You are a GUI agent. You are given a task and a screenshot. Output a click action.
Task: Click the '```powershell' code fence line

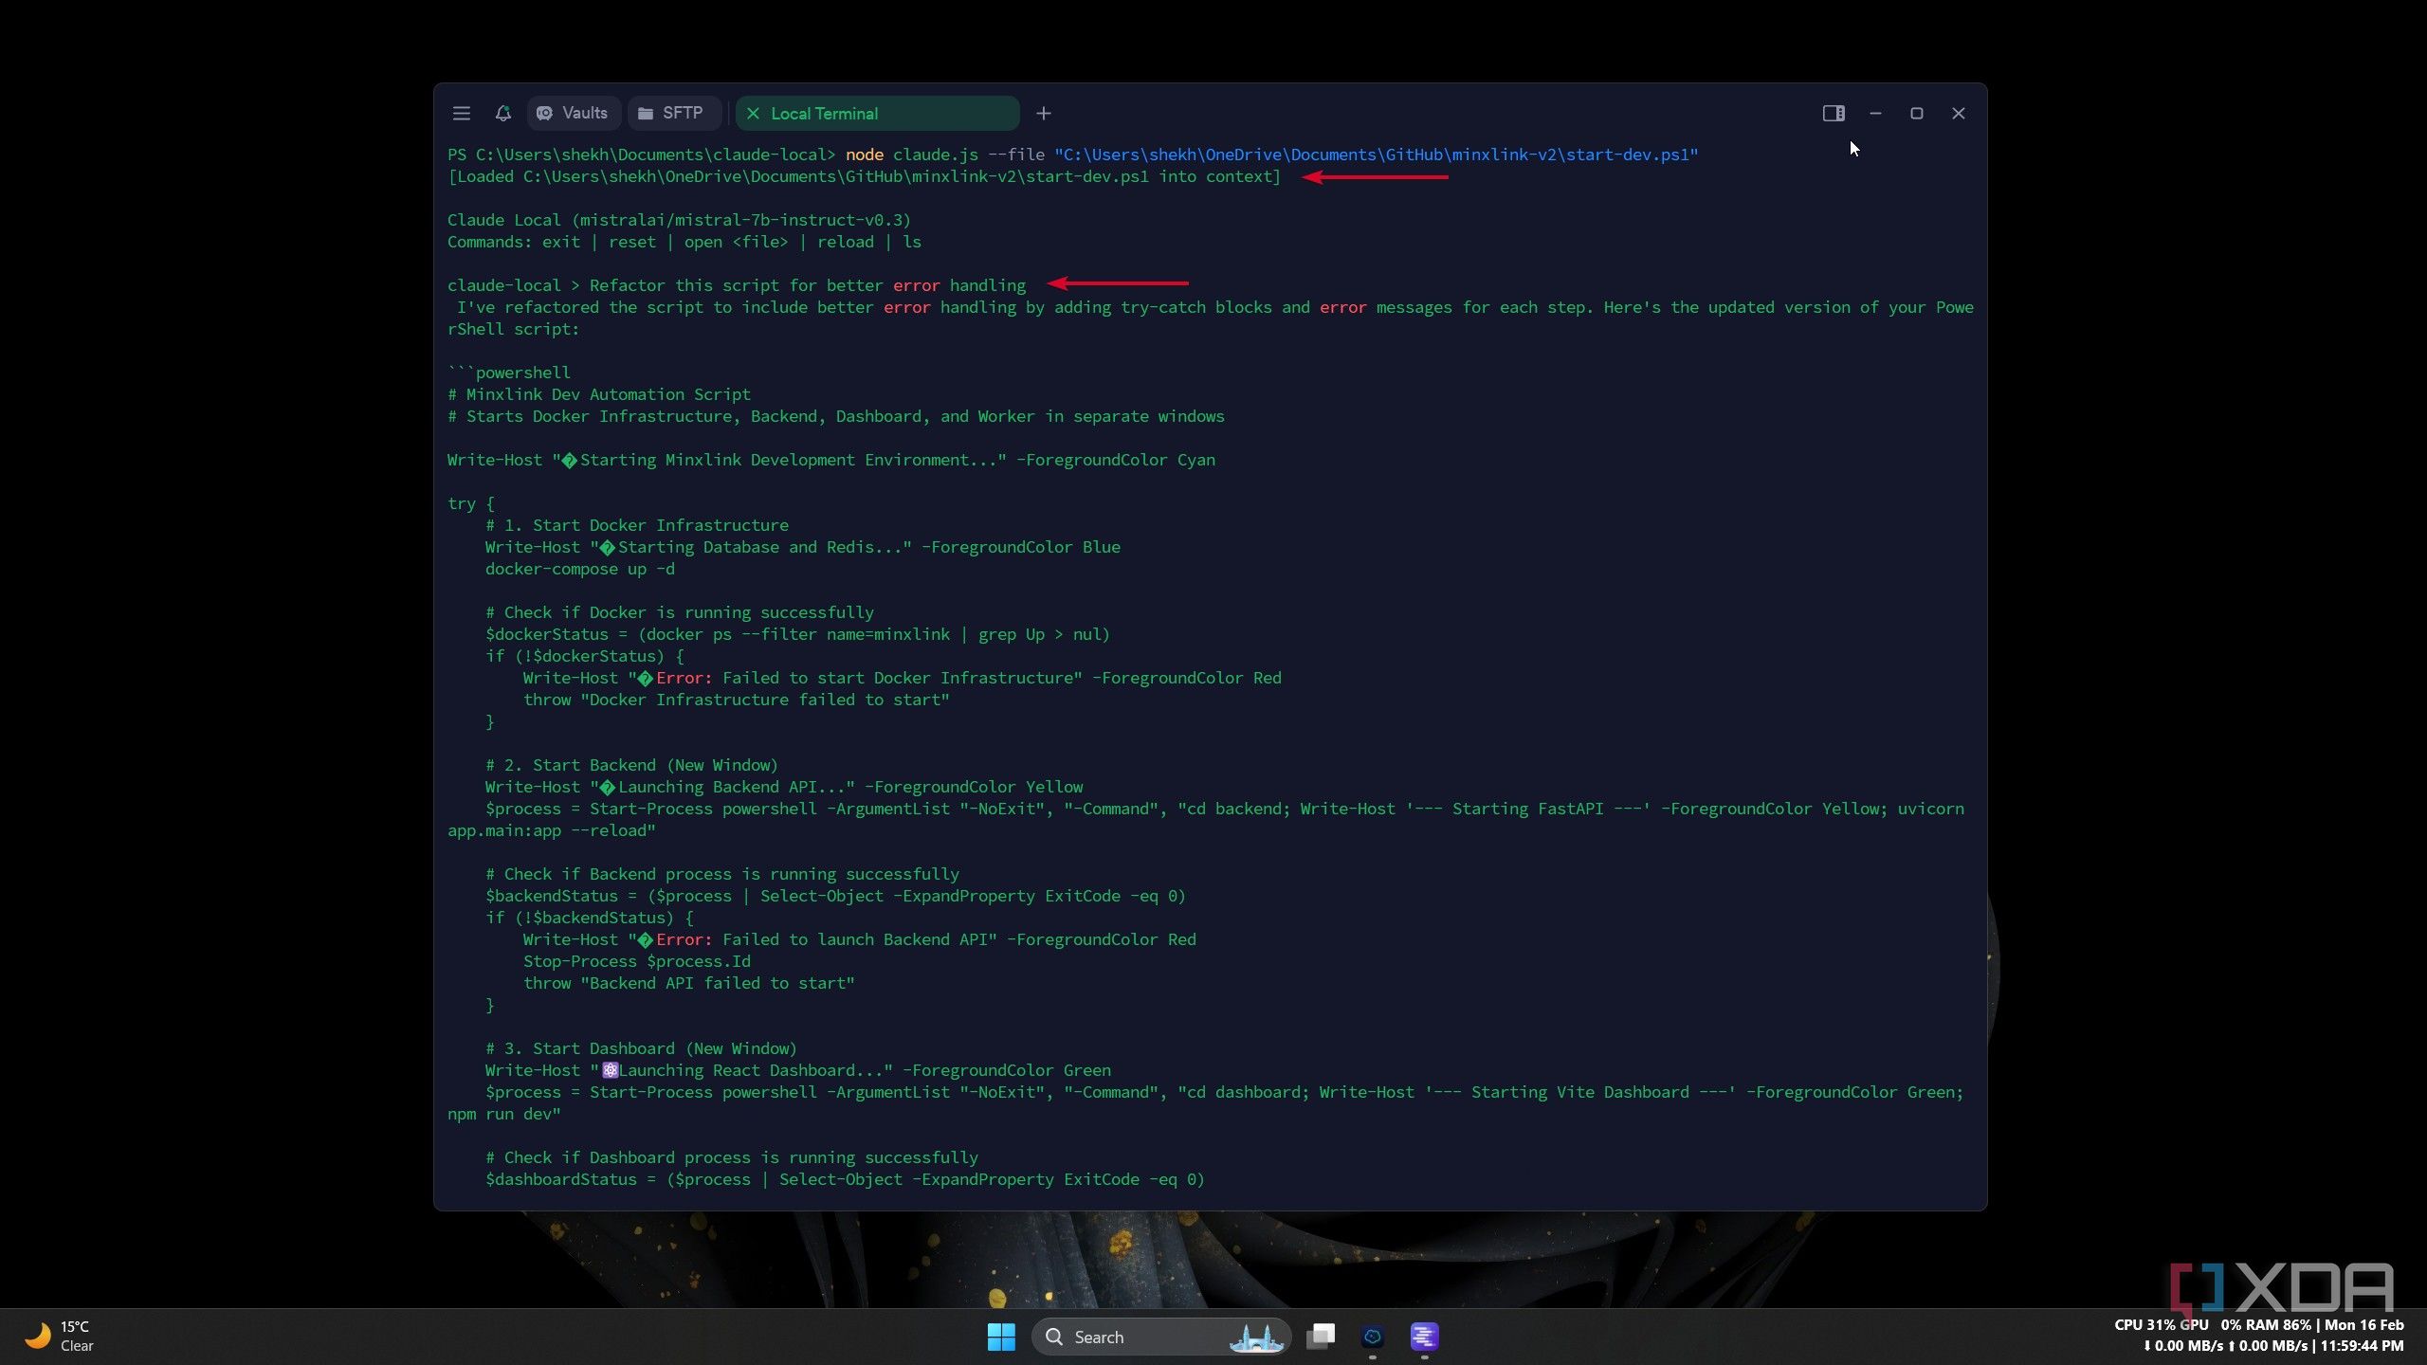coord(509,373)
